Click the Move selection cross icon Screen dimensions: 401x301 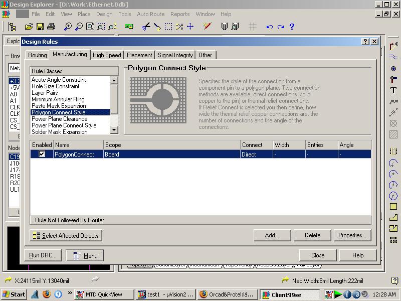pyautogui.click(x=190, y=27)
